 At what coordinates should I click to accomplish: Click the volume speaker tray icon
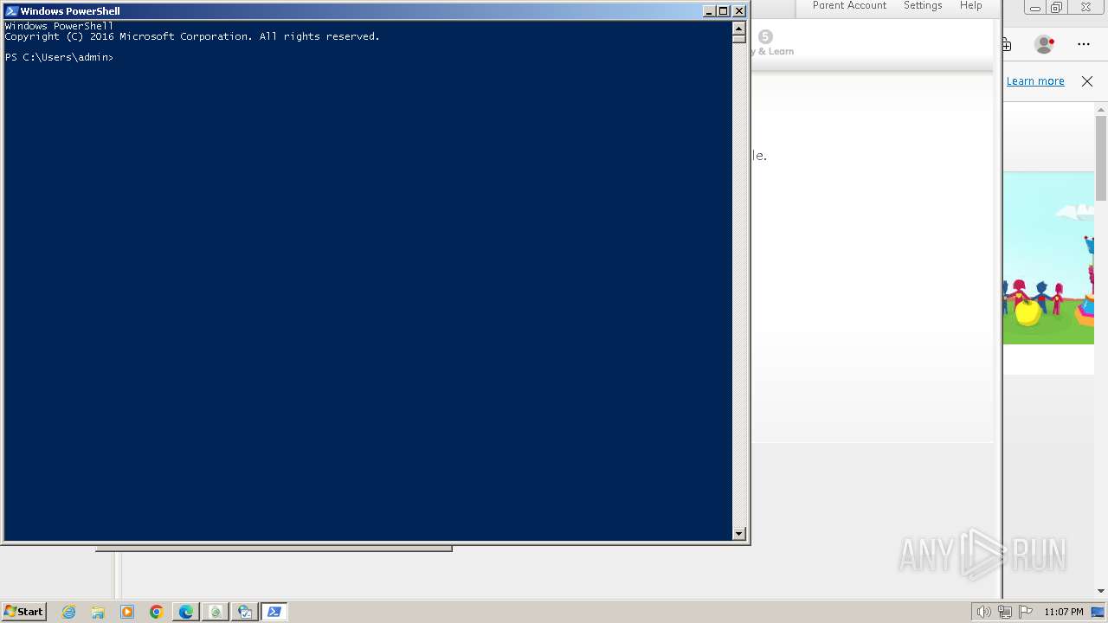click(x=984, y=612)
